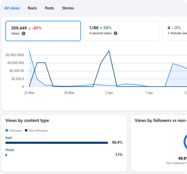Click the red down arrow beside -40%

29,28
